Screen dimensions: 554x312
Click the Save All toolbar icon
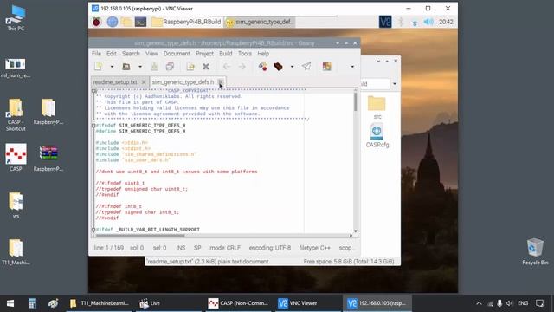[x=170, y=67]
